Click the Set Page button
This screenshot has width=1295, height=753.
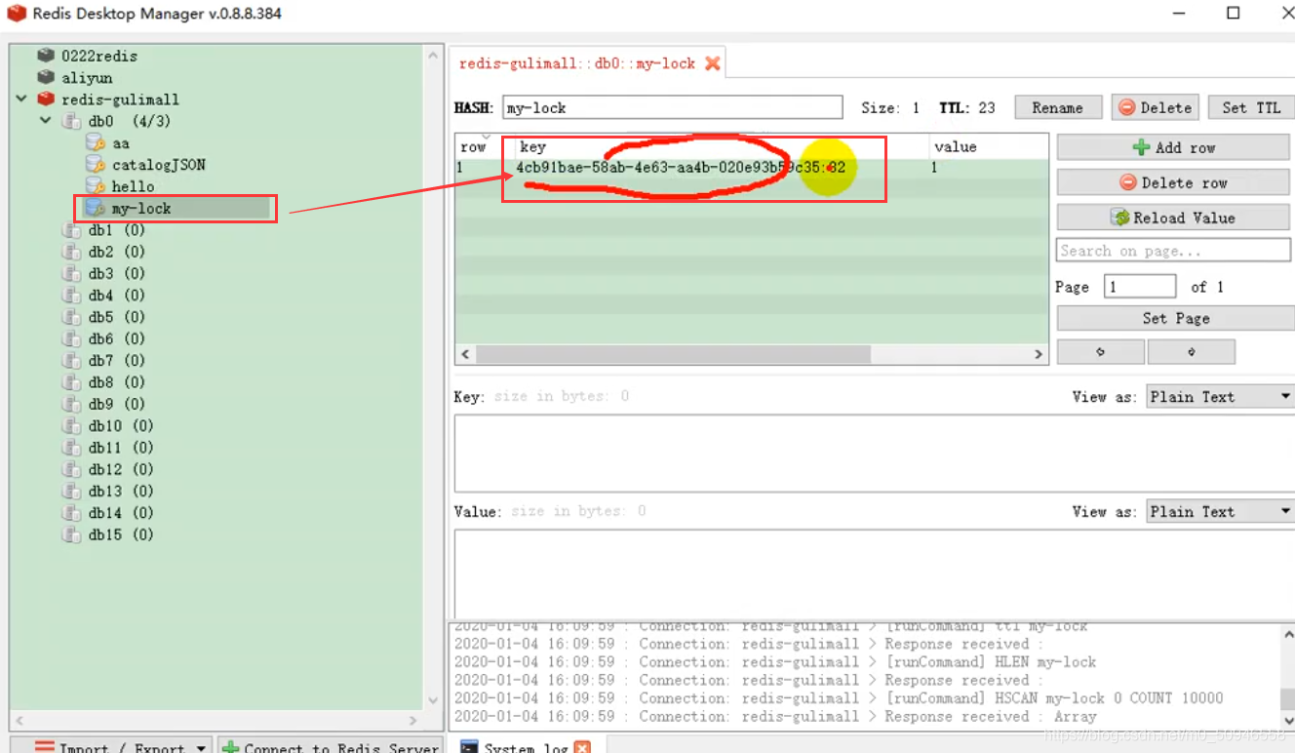[1176, 318]
